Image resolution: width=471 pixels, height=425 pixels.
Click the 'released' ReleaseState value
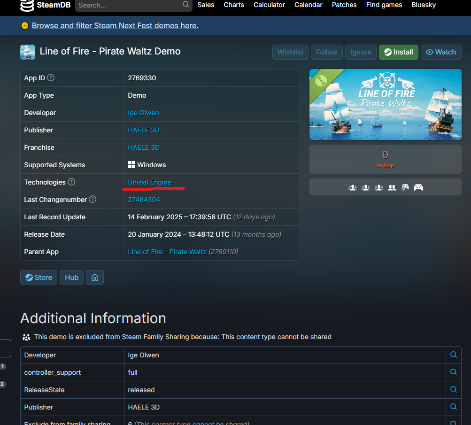pyautogui.click(x=141, y=390)
